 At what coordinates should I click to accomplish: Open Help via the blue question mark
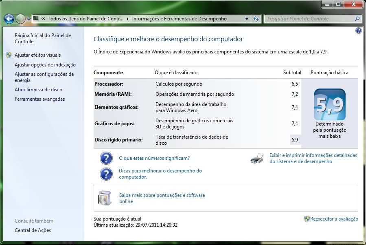359,31
